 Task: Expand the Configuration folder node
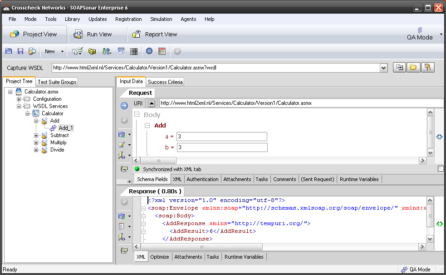click(19, 99)
